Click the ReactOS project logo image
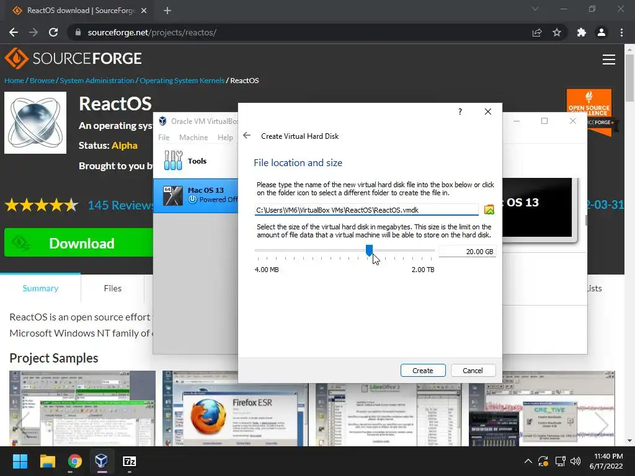635x476 pixels. 35,123
